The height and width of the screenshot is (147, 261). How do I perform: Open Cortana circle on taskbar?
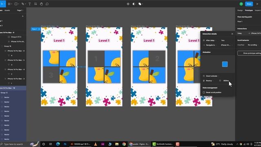[44, 144]
